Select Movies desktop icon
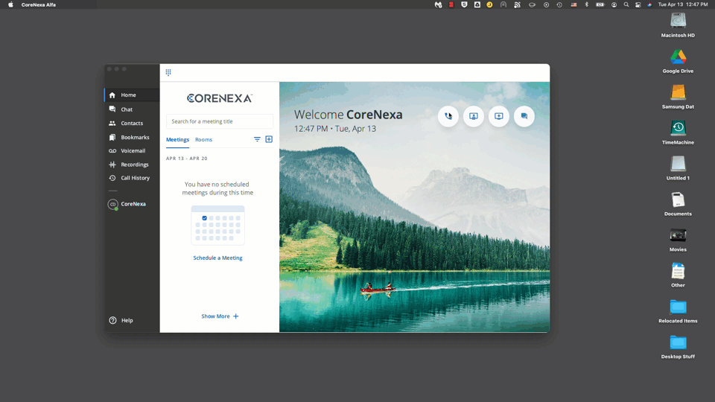This screenshot has width=715, height=402. [678, 240]
